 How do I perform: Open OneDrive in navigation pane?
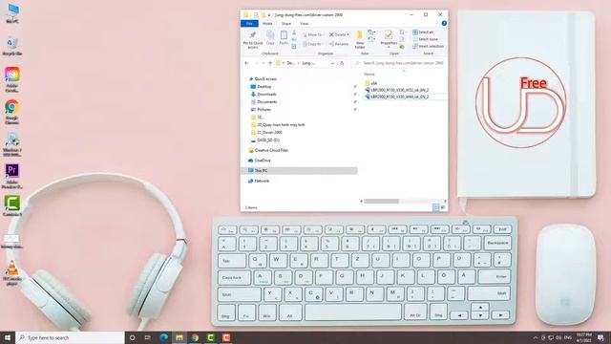pyautogui.click(x=259, y=161)
